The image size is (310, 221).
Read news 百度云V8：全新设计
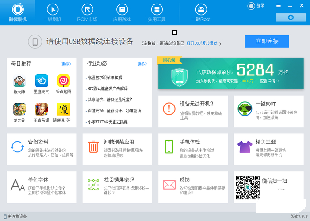click(114, 111)
